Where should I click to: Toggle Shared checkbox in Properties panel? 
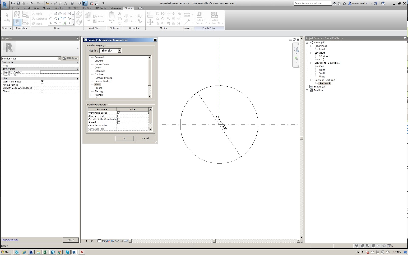(x=42, y=91)
